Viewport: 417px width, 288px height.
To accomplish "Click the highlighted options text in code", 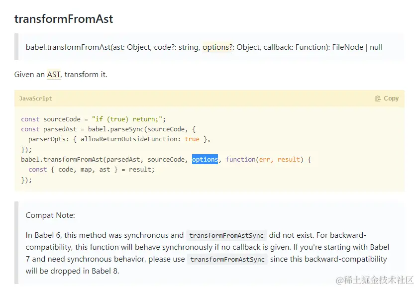I will pyautogui.click(x=205, y=159).
